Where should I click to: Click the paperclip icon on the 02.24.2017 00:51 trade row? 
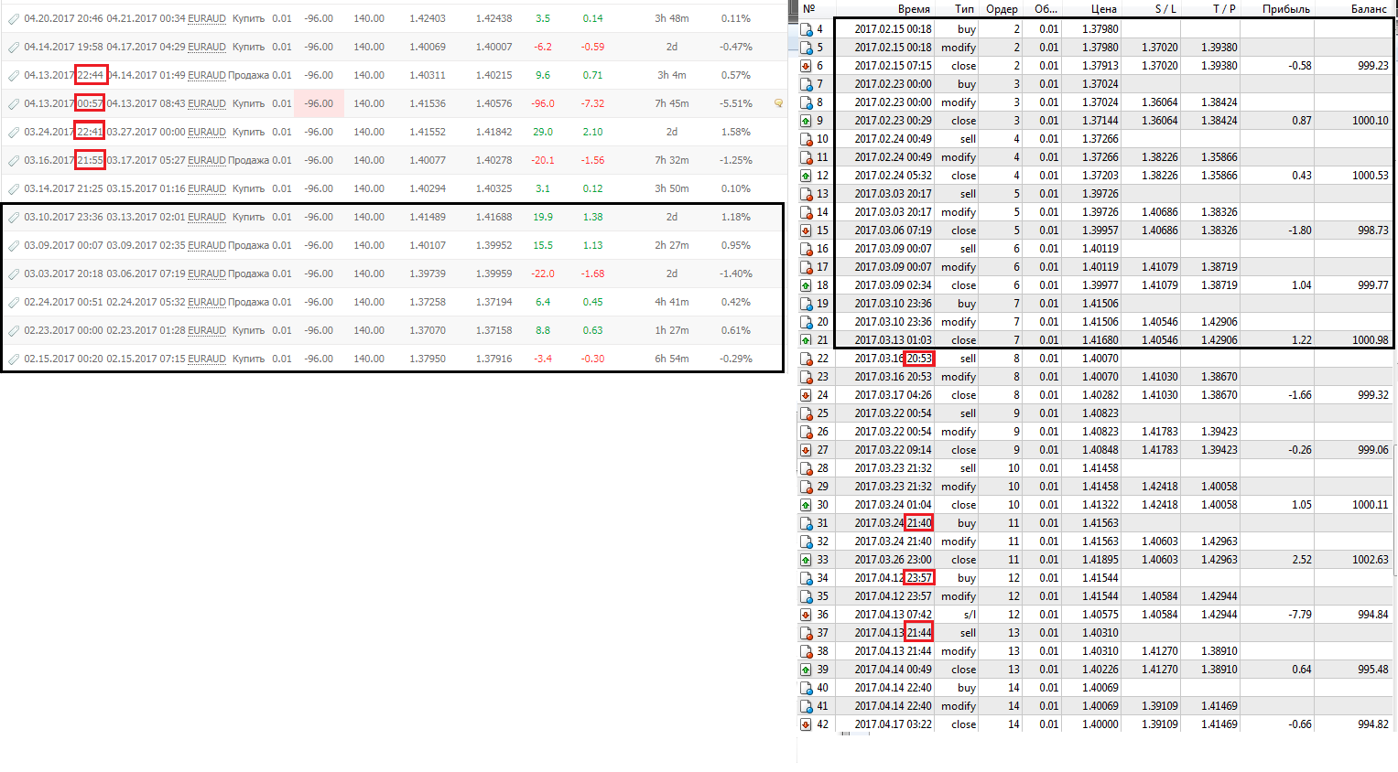point(13,302)
